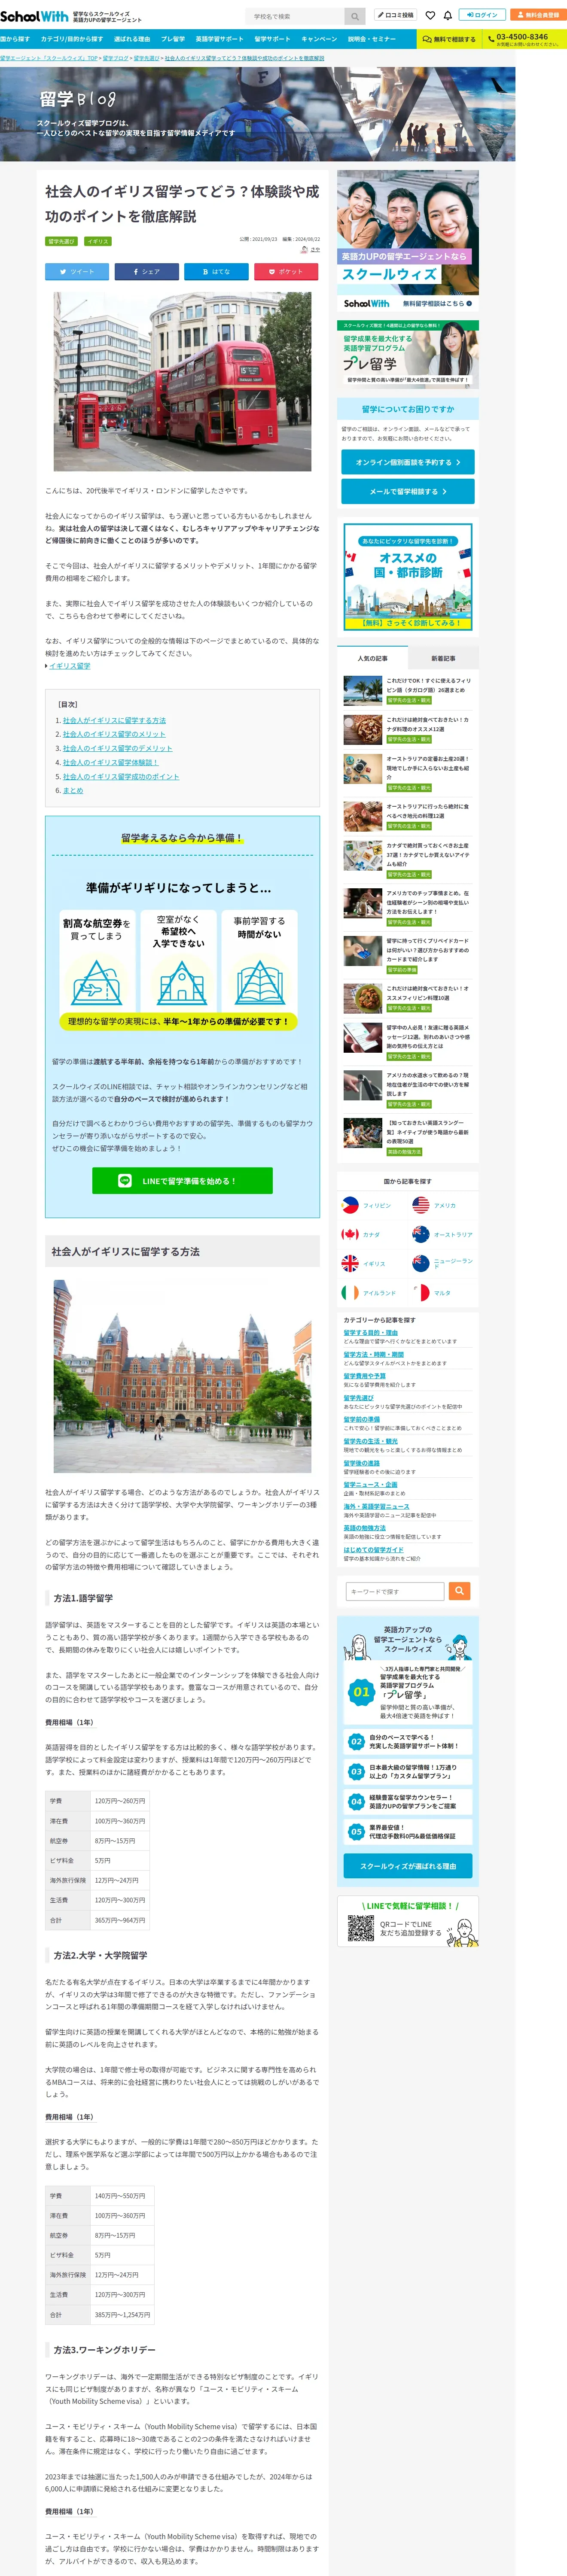Click the メールで留学相談する button
Viewport: 567px width, 2576px height.
[x=408, y=491]
